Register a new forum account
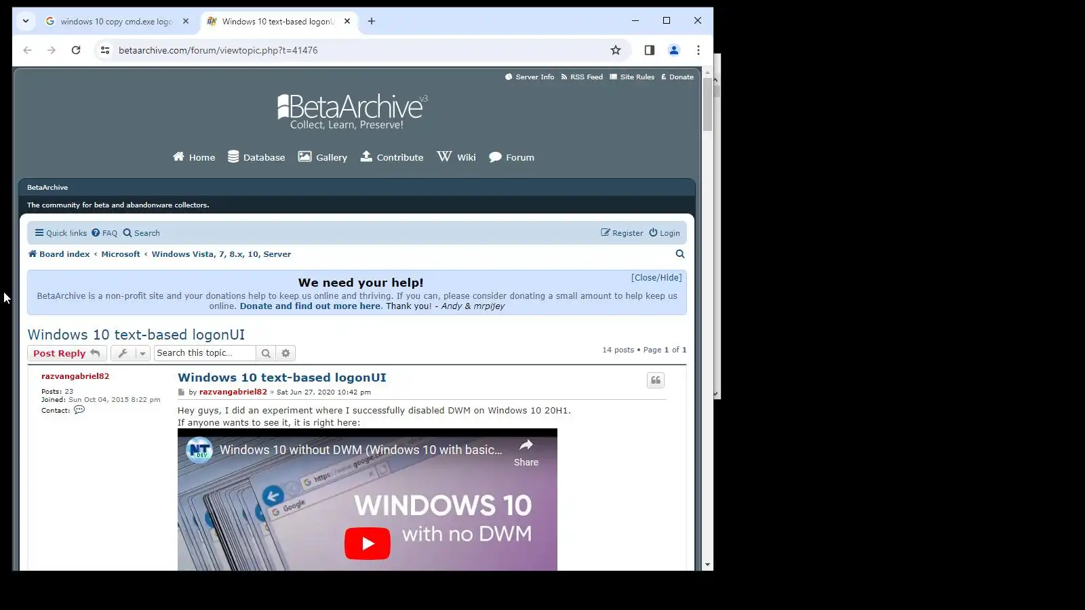 point(622,233)
